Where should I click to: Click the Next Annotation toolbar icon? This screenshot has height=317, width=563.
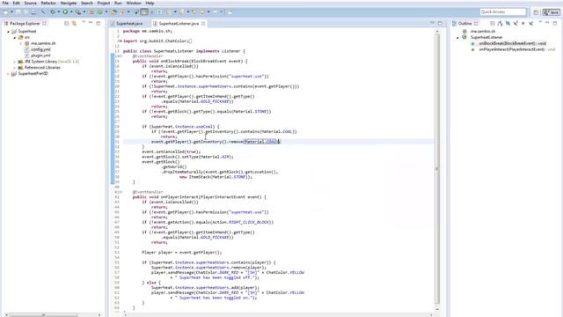[x=168, y=11]
